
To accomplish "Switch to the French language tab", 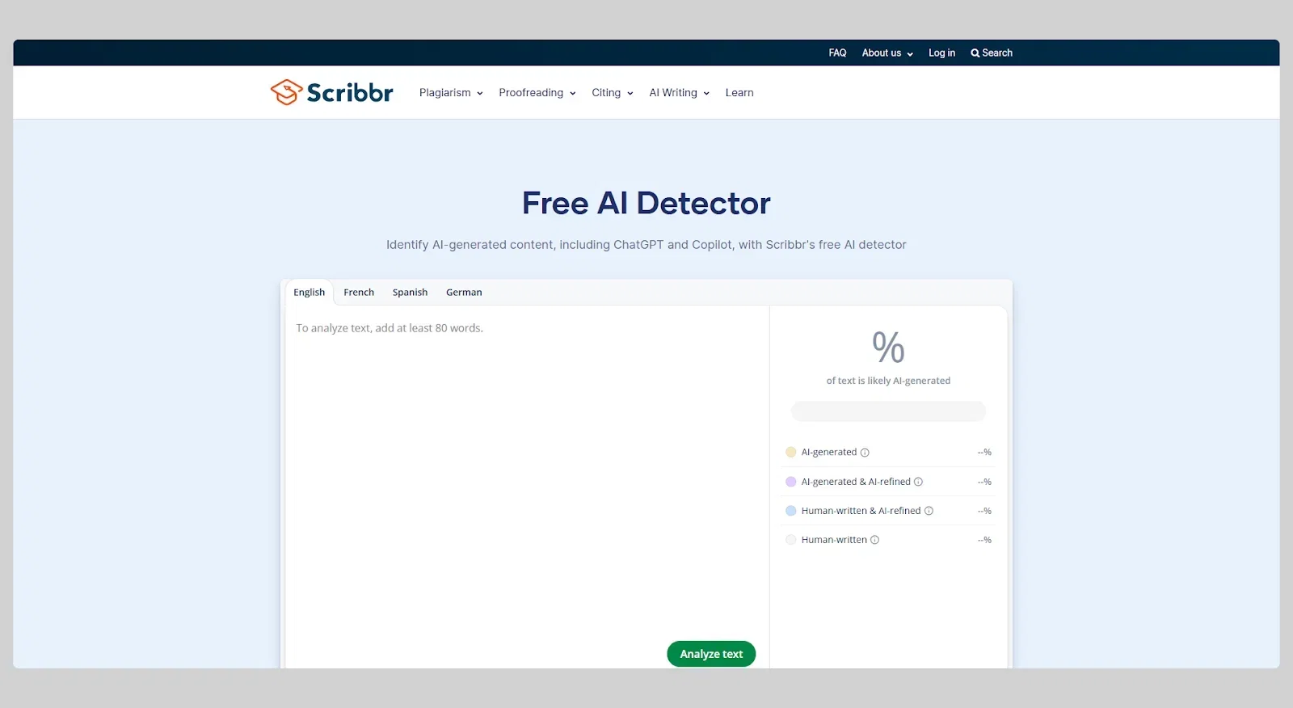I will 359,293.
